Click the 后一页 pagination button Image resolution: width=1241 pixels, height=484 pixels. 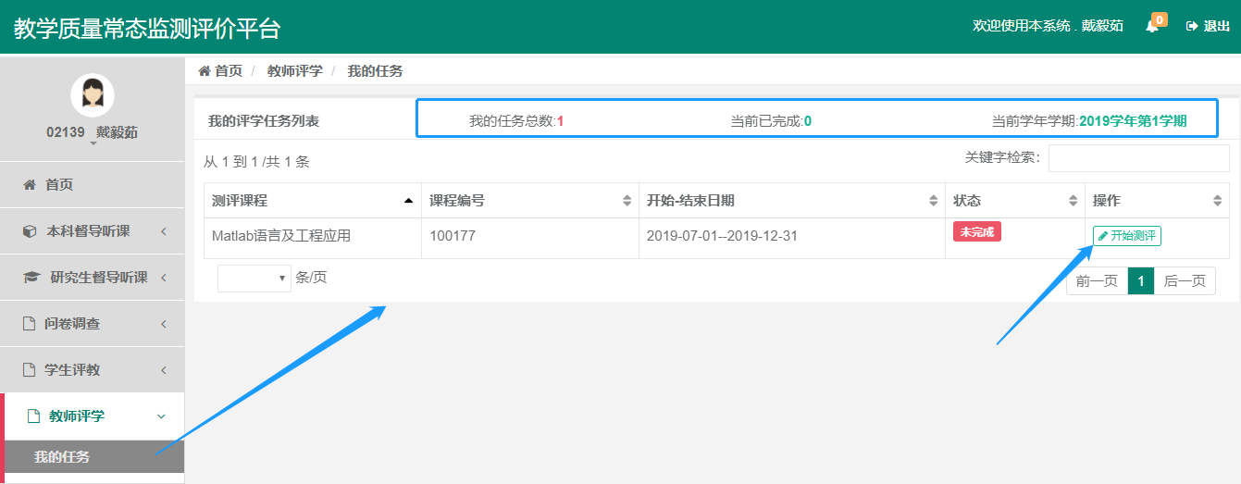point(1185,281)
